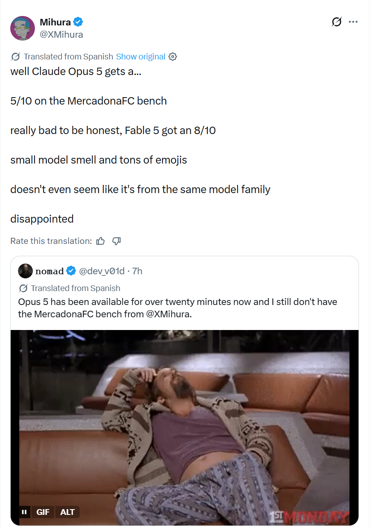Pause the GIF playback

24,512
